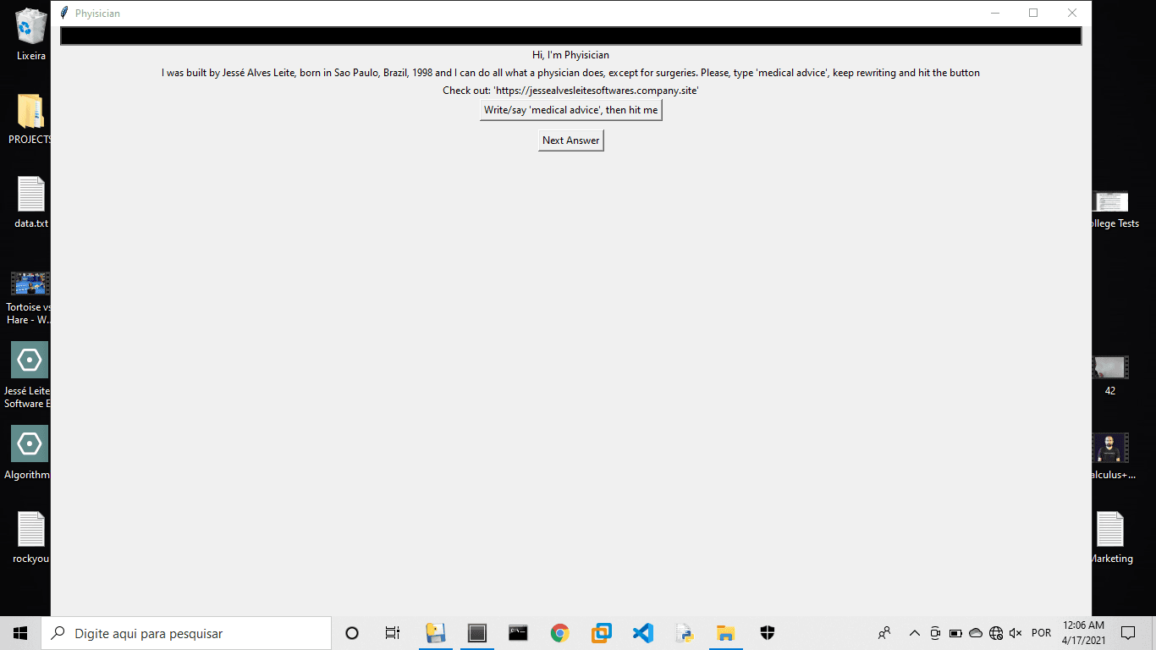Open Google Chrome from the taskbar
The image size is (1156, 650).
(x=559, y=633)
